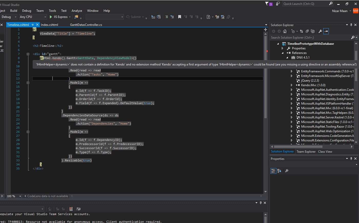Open Solution Explorer Properties wrench icon
Screen dimensions: 359x223
(320, 31)
